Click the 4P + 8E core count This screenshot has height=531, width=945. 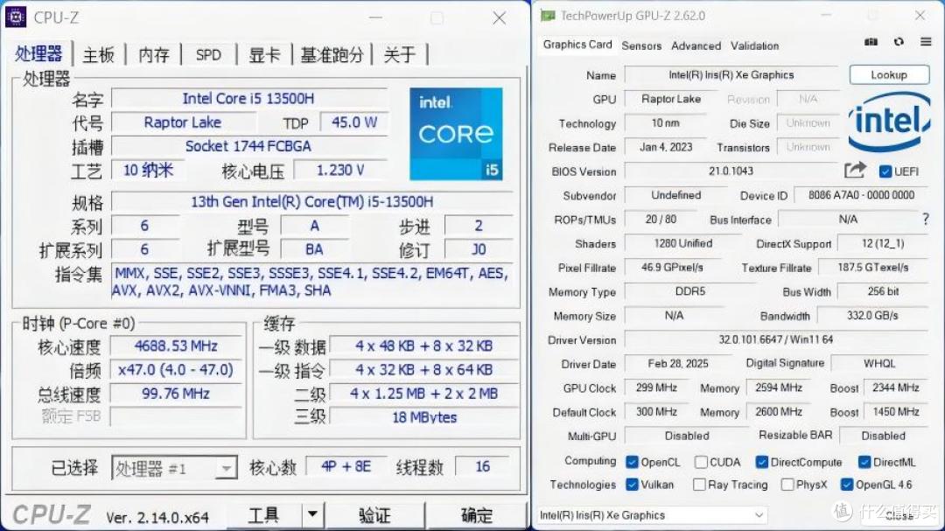pos(346,466)
